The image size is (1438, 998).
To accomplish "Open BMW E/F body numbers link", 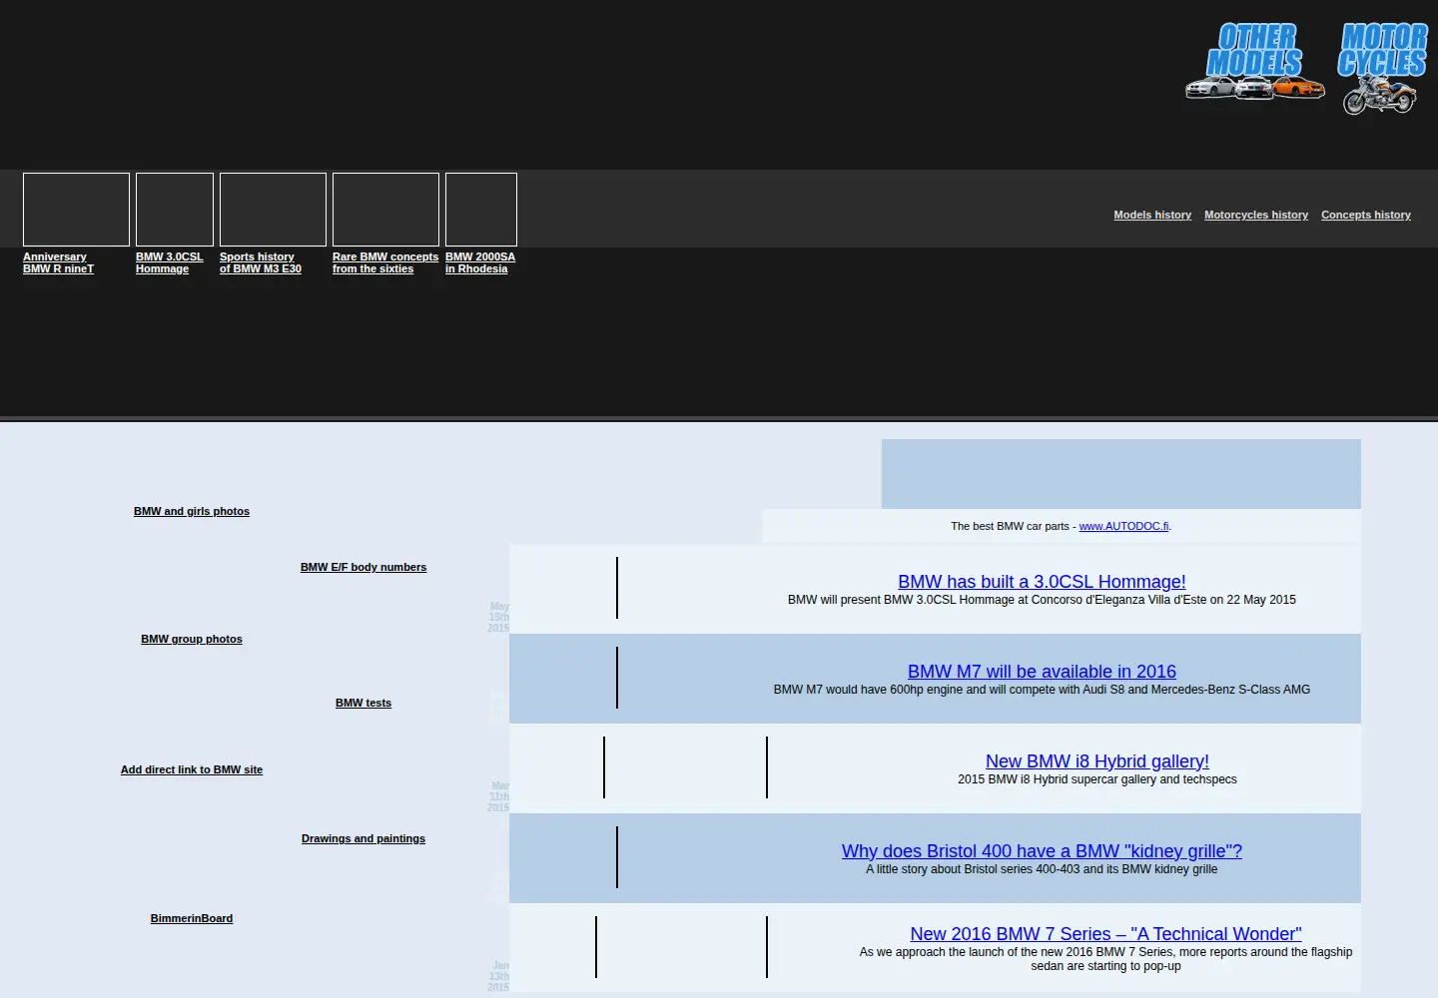I will 363,567.
